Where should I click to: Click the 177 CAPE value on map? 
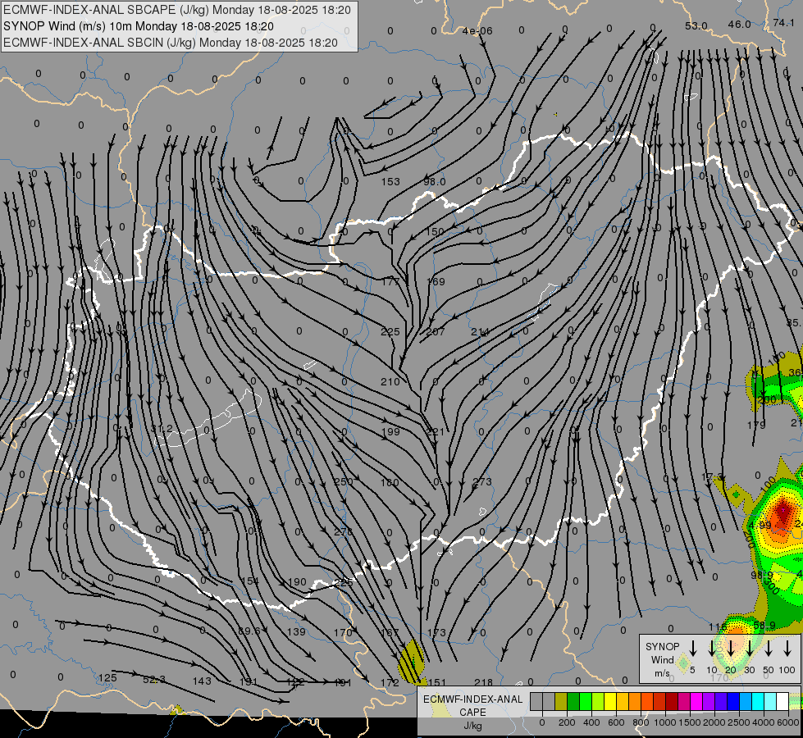(390, 281)
